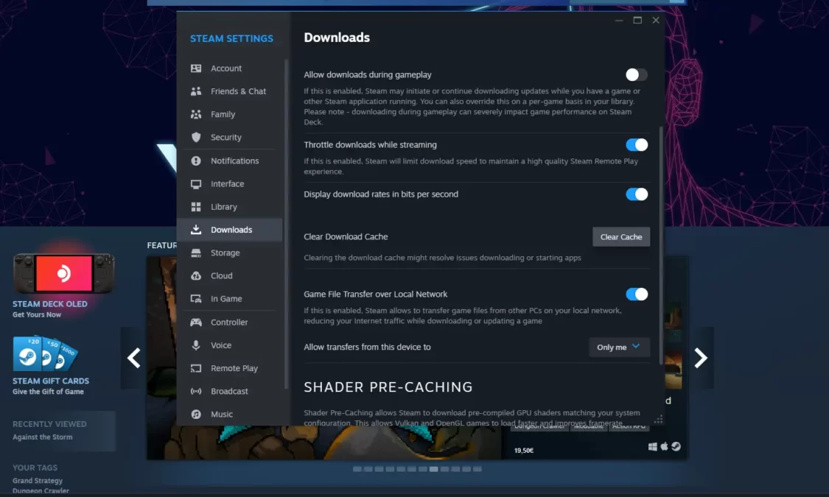Open Security settings section
This screenshot has height=497, width=829.
click(x=229, y=138)
